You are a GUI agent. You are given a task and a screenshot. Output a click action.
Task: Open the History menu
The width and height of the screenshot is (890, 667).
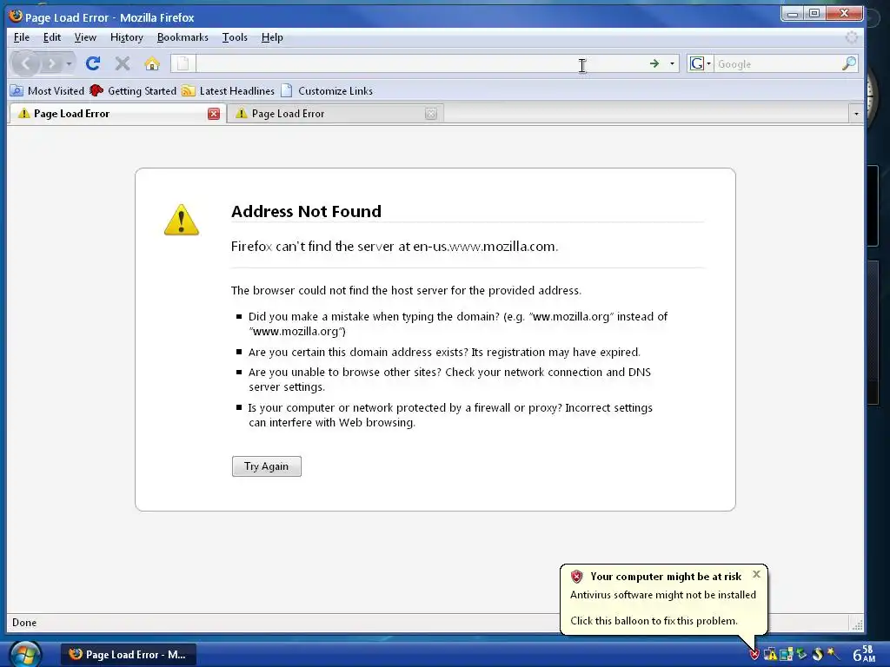click(127, 37)
